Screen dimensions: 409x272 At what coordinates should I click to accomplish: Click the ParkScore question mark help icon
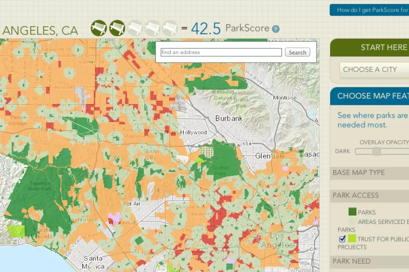276,29
